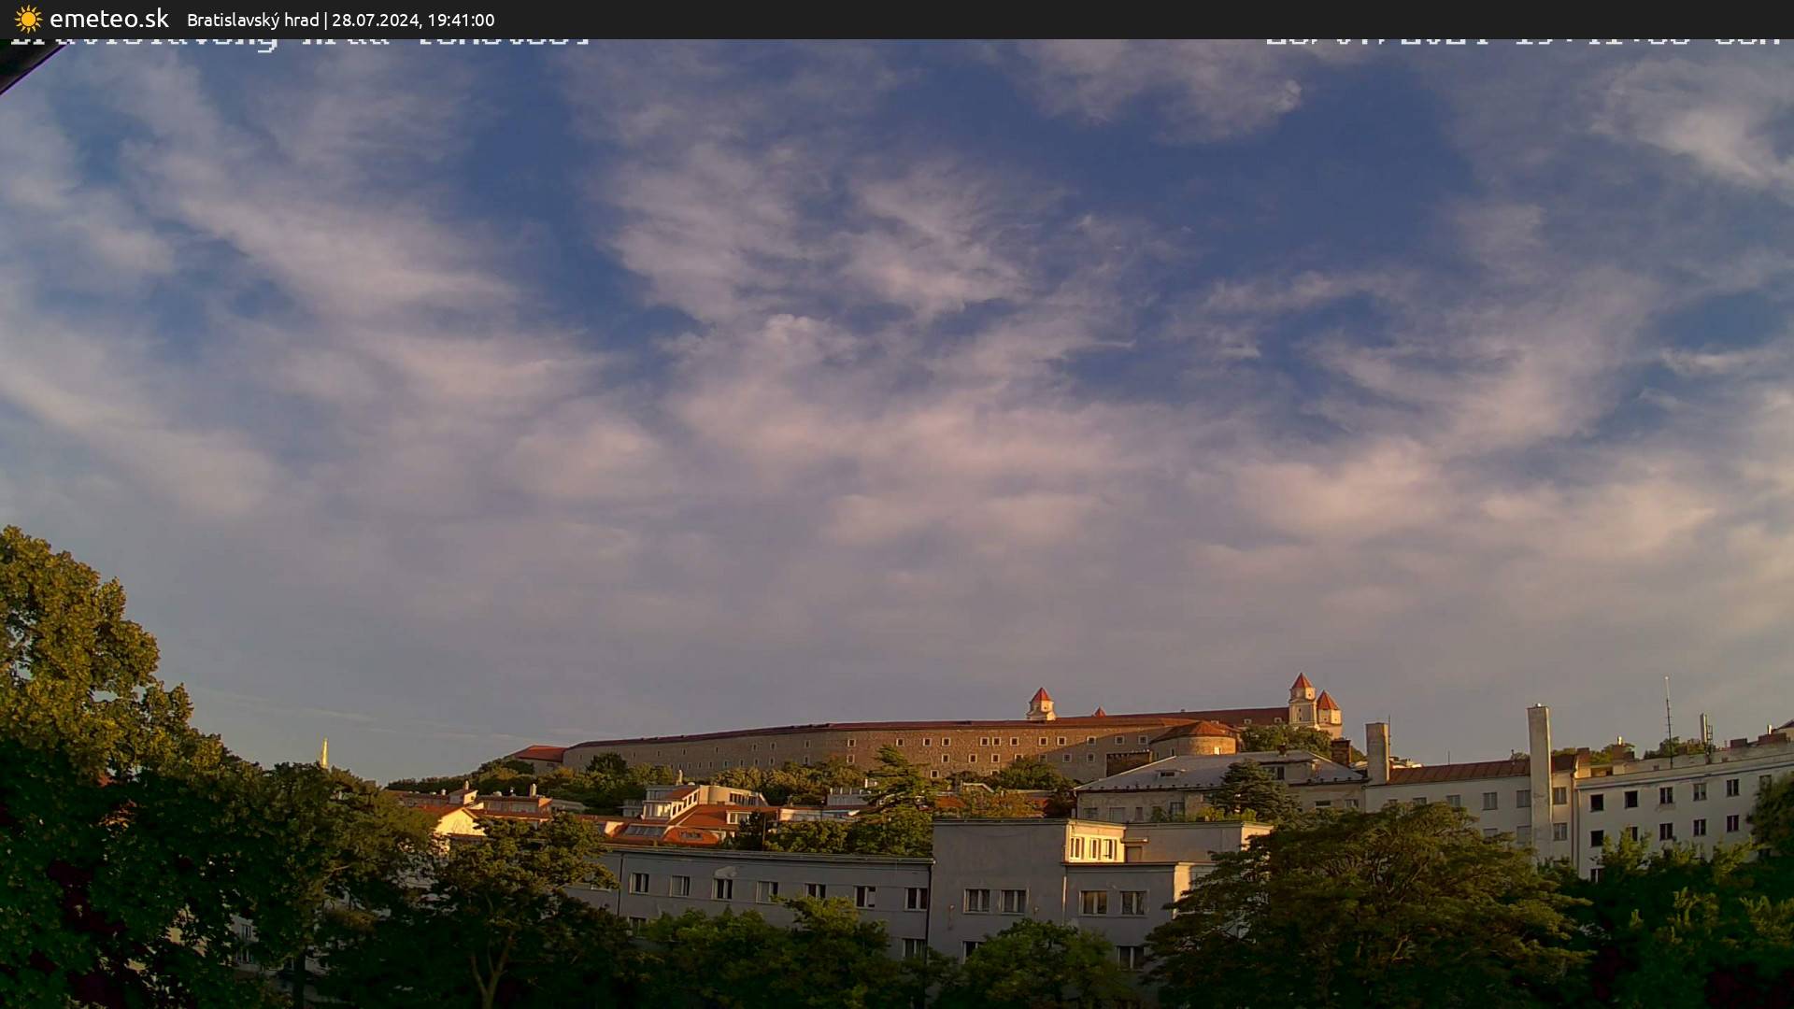The height and width of the screenshot is (1009, 1794).
Task: Select the castle towers in the webcam view
Action: click(x=1308, y=703)
